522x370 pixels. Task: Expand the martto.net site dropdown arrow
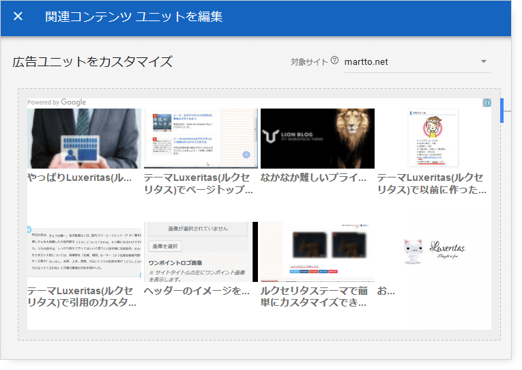484,61
